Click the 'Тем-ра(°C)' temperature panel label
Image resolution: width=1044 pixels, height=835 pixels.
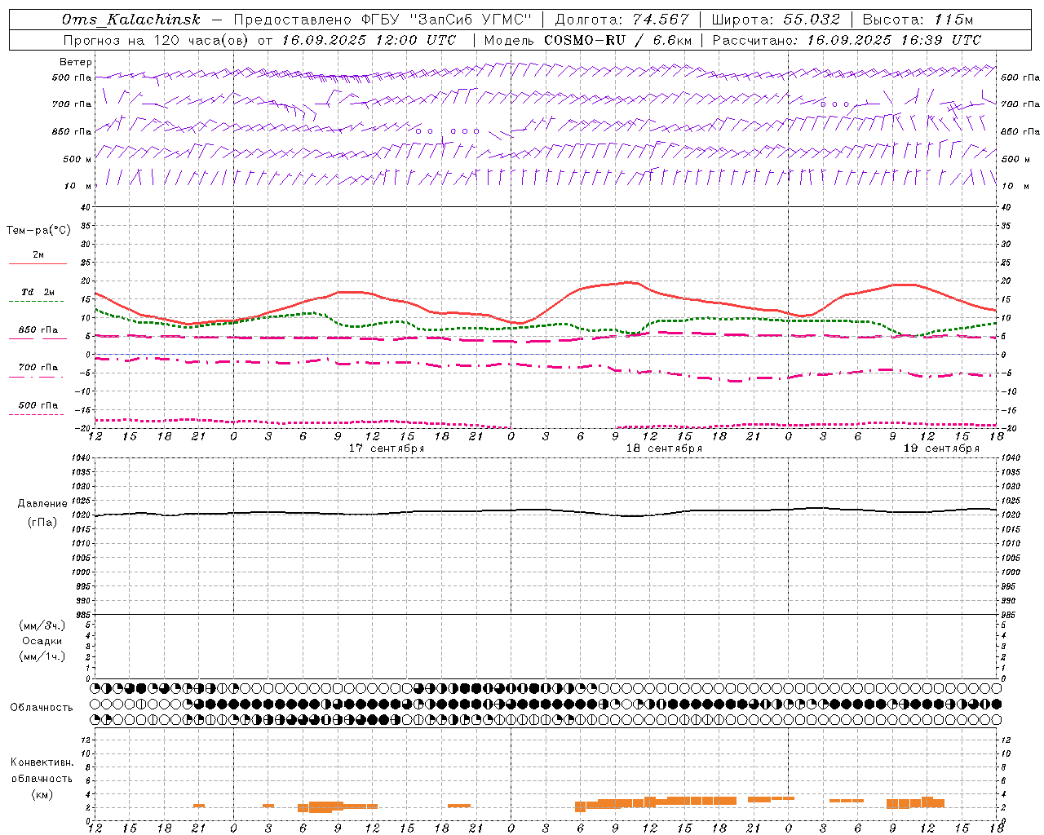pyautogui.click(x=38, y=231)
